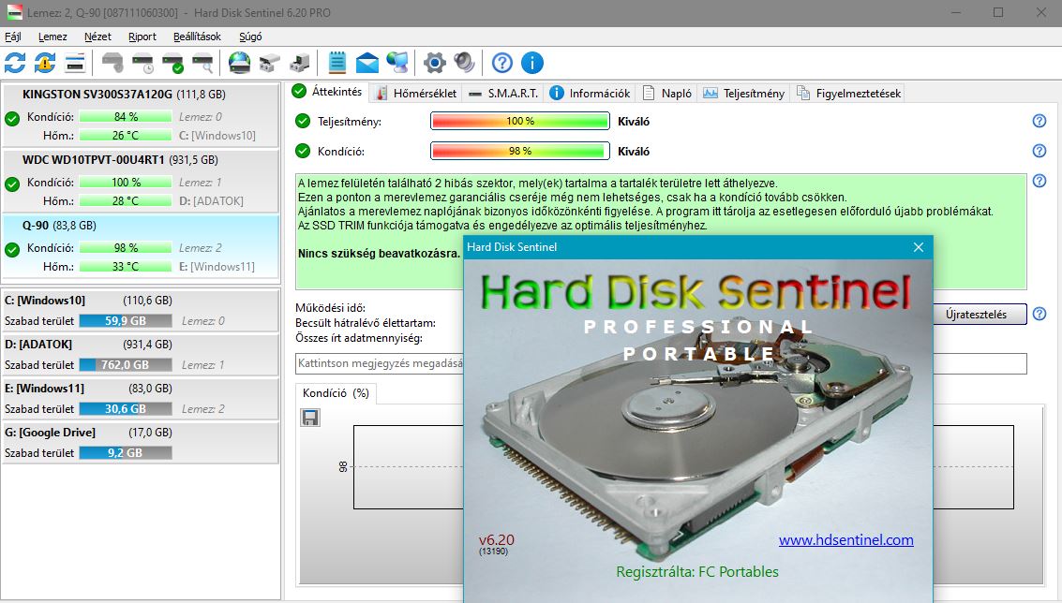This screenshot has height=603, width=1062.
Task: Switch to the S.M.A.R.T. tab
Action: pos(503,94)
